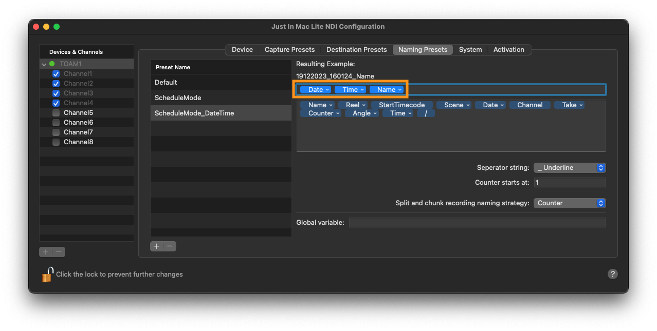This screenshot has height=331, width=657.
Task: Click the Date token in the available tokens
Action: point(490,105)
